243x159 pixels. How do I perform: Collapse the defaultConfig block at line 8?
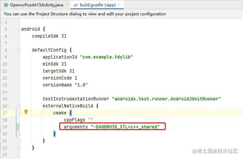[19, 50]
